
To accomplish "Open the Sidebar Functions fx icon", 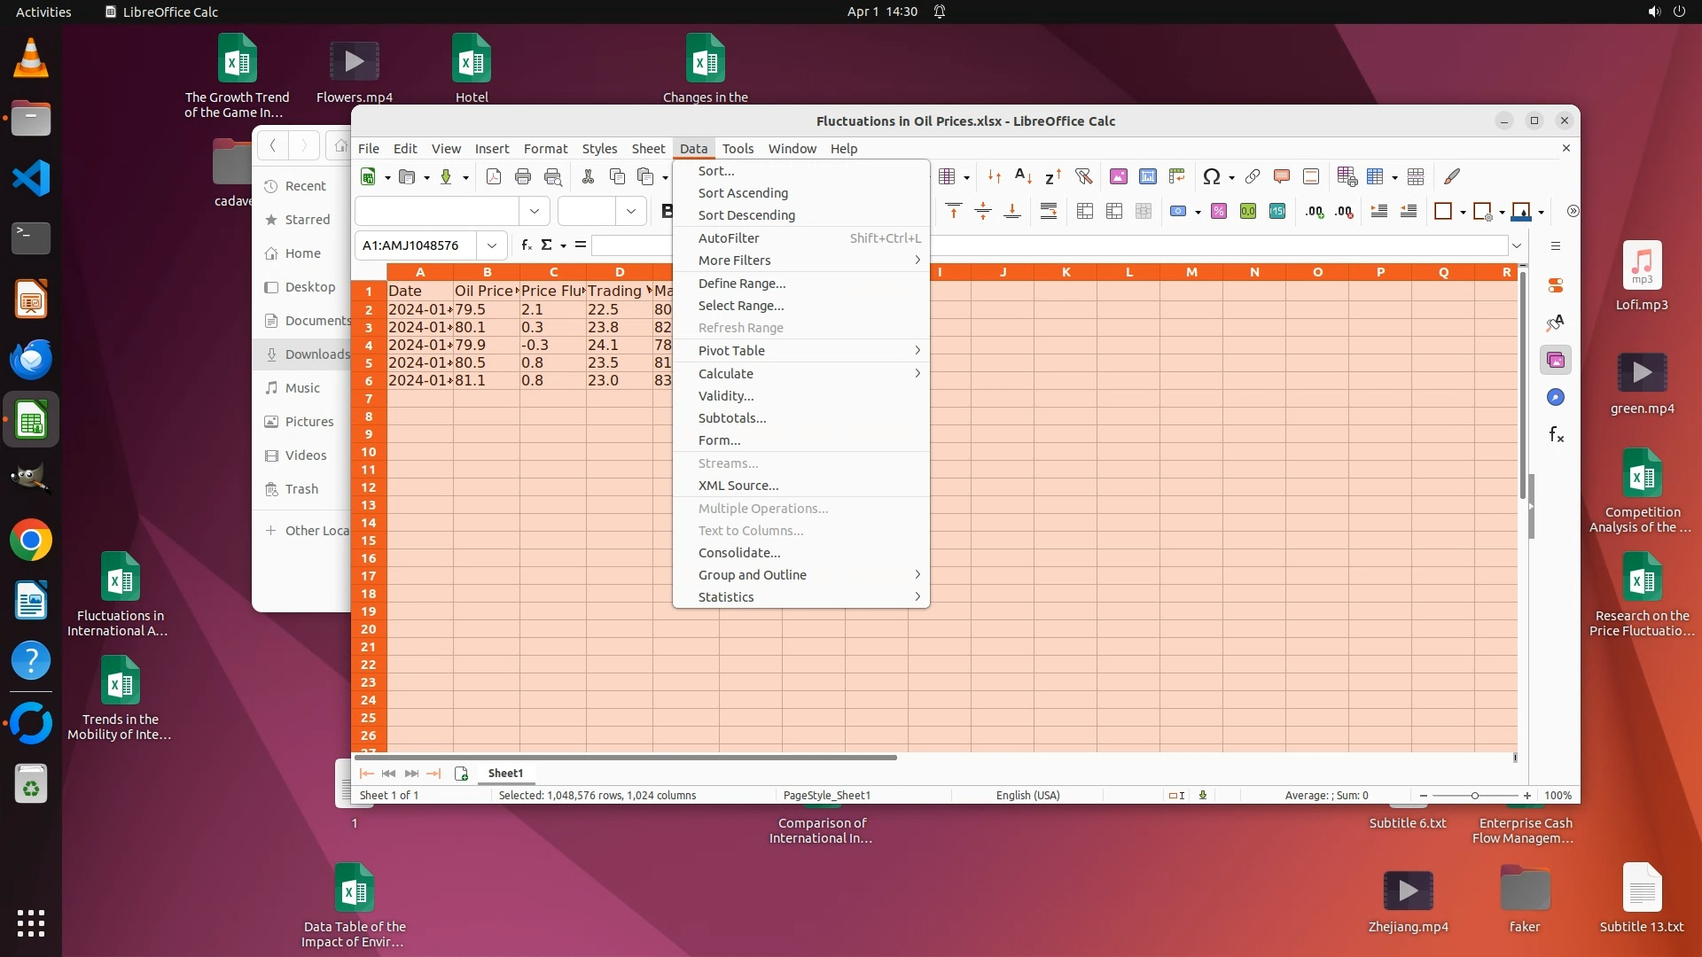I will point(1556,434).
